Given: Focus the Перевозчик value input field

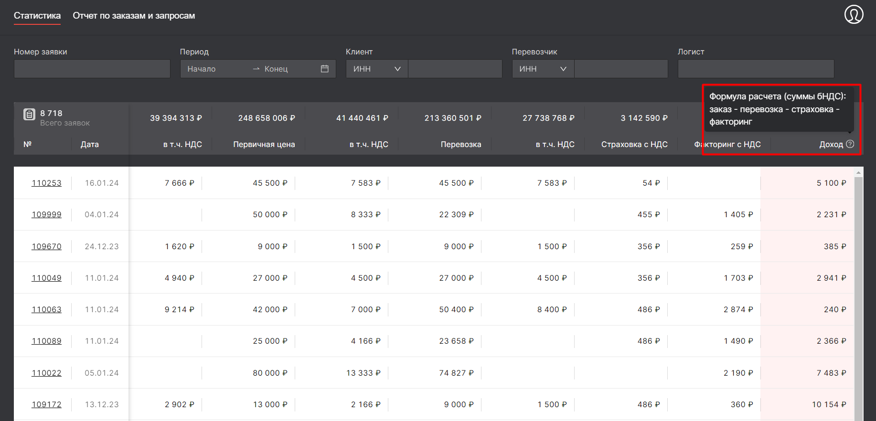Looking at the screenshot, I should click(x=621, y=69).
